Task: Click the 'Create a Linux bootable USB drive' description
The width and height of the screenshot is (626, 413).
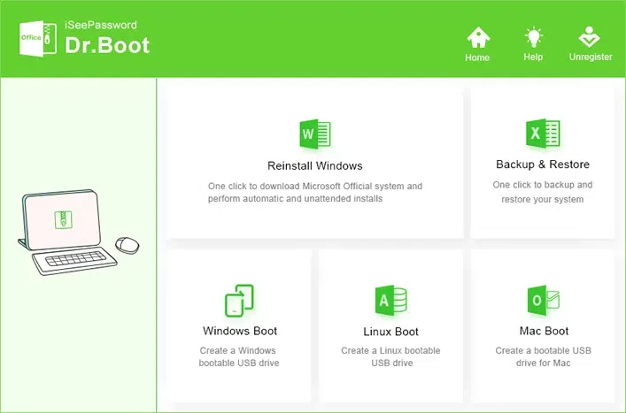Action: click(x=390, y=357)
